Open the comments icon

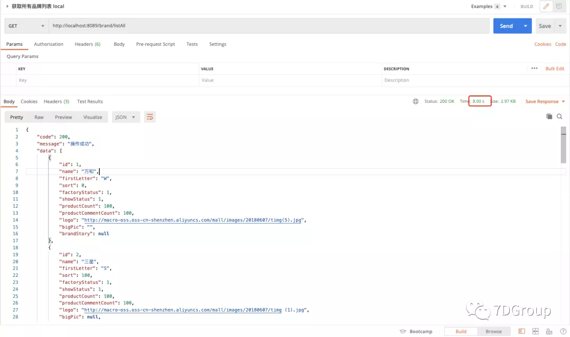click(559, 6)
